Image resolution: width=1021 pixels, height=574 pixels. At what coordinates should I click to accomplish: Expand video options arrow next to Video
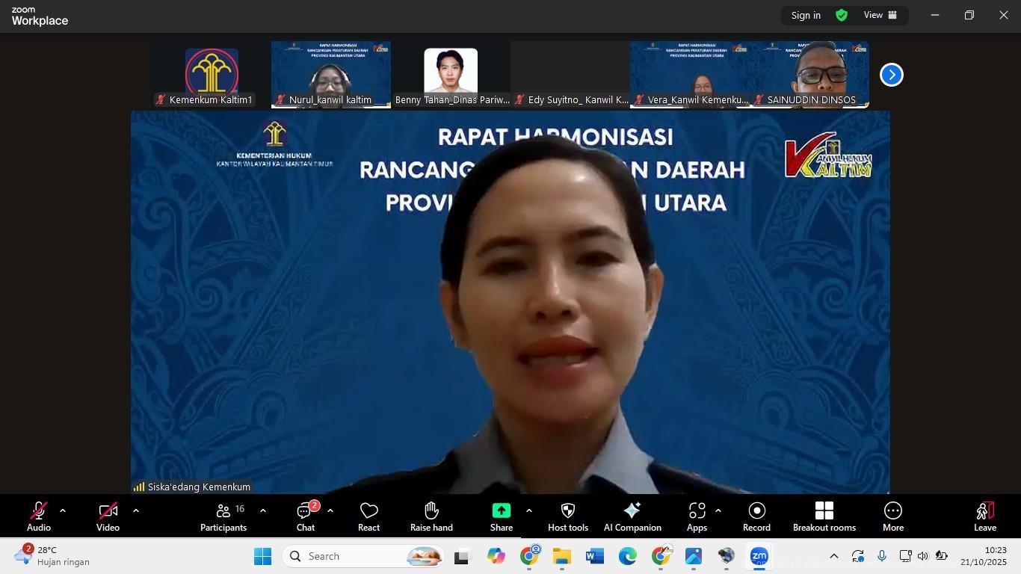(136, 511)
